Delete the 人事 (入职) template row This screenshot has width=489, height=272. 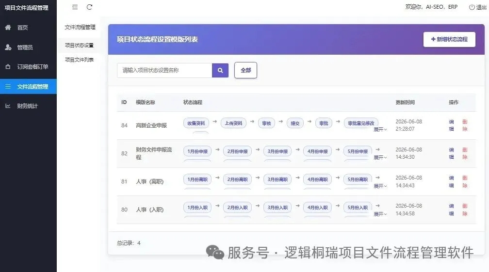tap(465, 210)
